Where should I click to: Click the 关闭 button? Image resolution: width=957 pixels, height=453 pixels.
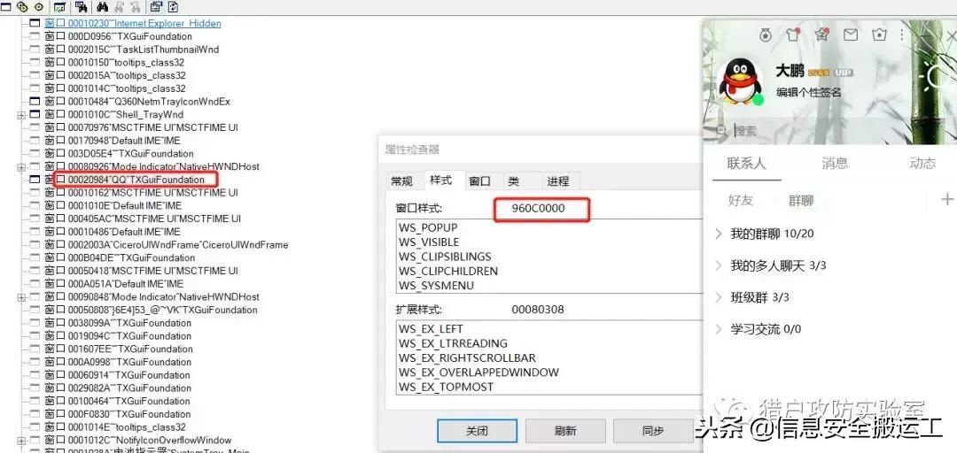point(477,431)
